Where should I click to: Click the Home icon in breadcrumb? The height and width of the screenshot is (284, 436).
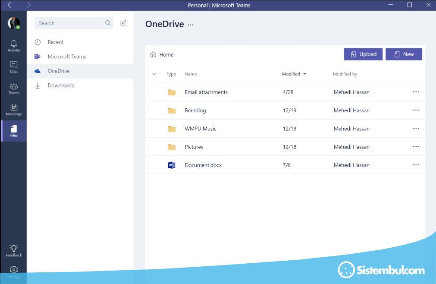tap(153, 54)
